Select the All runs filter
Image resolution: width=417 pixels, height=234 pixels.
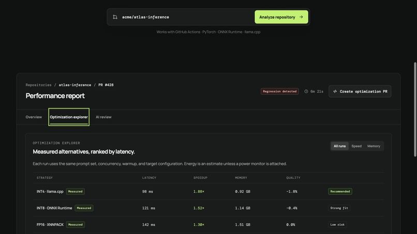point(339,146)
